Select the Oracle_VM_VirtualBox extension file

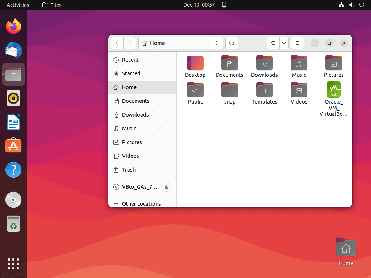pos(334,99)
